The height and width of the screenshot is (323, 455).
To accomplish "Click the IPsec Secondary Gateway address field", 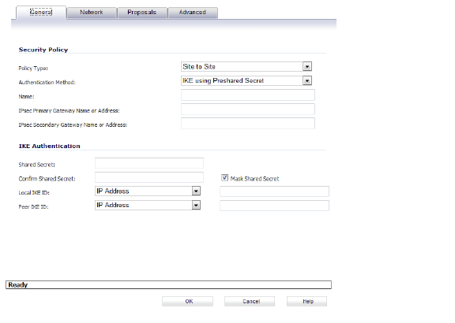I will point(248,124).
